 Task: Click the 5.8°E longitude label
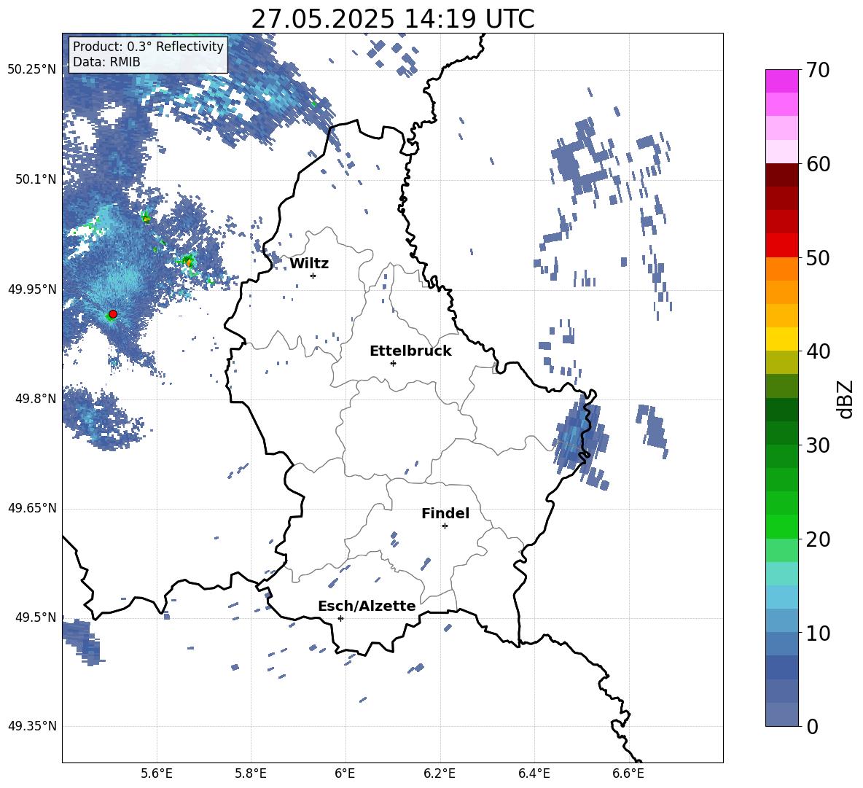tap(251, 774)
